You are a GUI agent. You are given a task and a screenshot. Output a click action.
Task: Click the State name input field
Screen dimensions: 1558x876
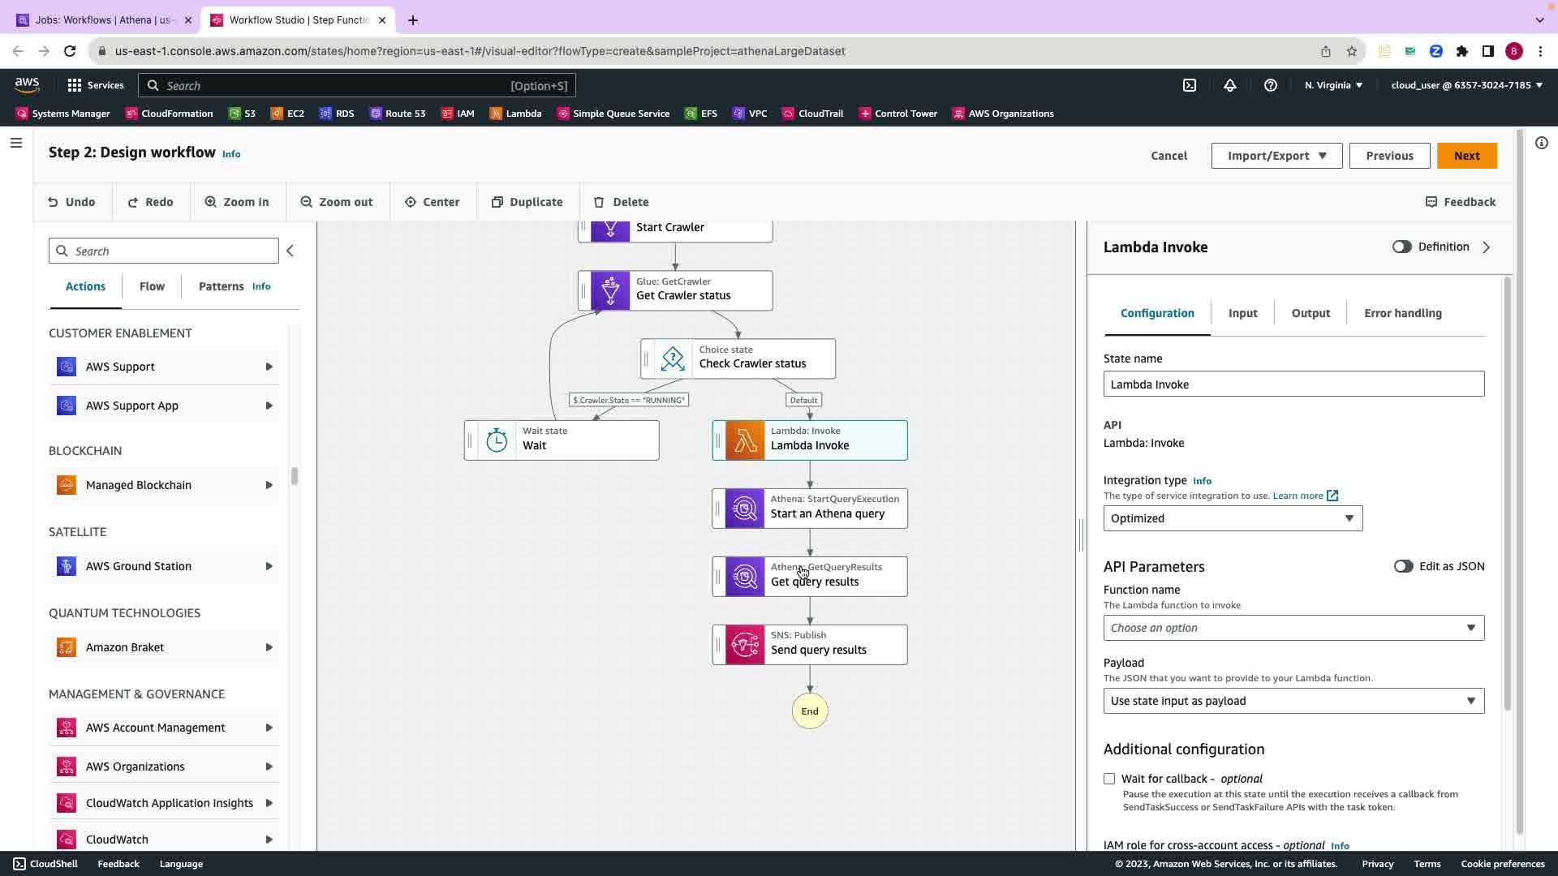pos(1293,384)
